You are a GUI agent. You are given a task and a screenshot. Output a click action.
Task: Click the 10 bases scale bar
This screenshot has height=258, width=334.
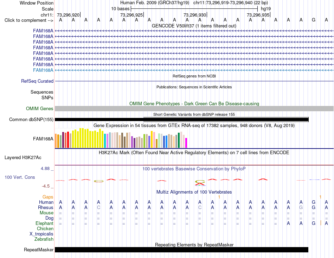(x=194, y=9)
